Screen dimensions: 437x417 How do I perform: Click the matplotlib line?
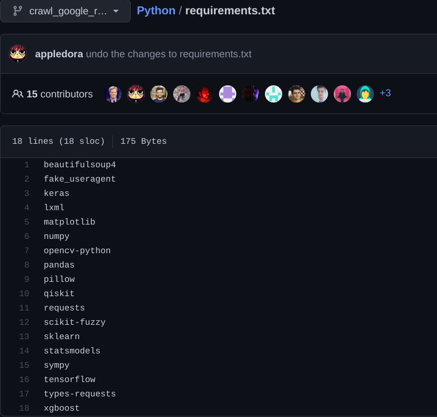[x=69, y=222]
